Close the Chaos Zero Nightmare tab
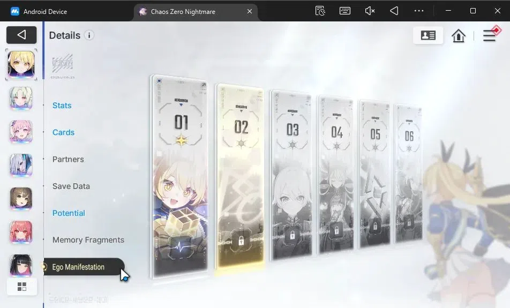The image size is (510, 308). pyautogui.click(x=250, y=11)
